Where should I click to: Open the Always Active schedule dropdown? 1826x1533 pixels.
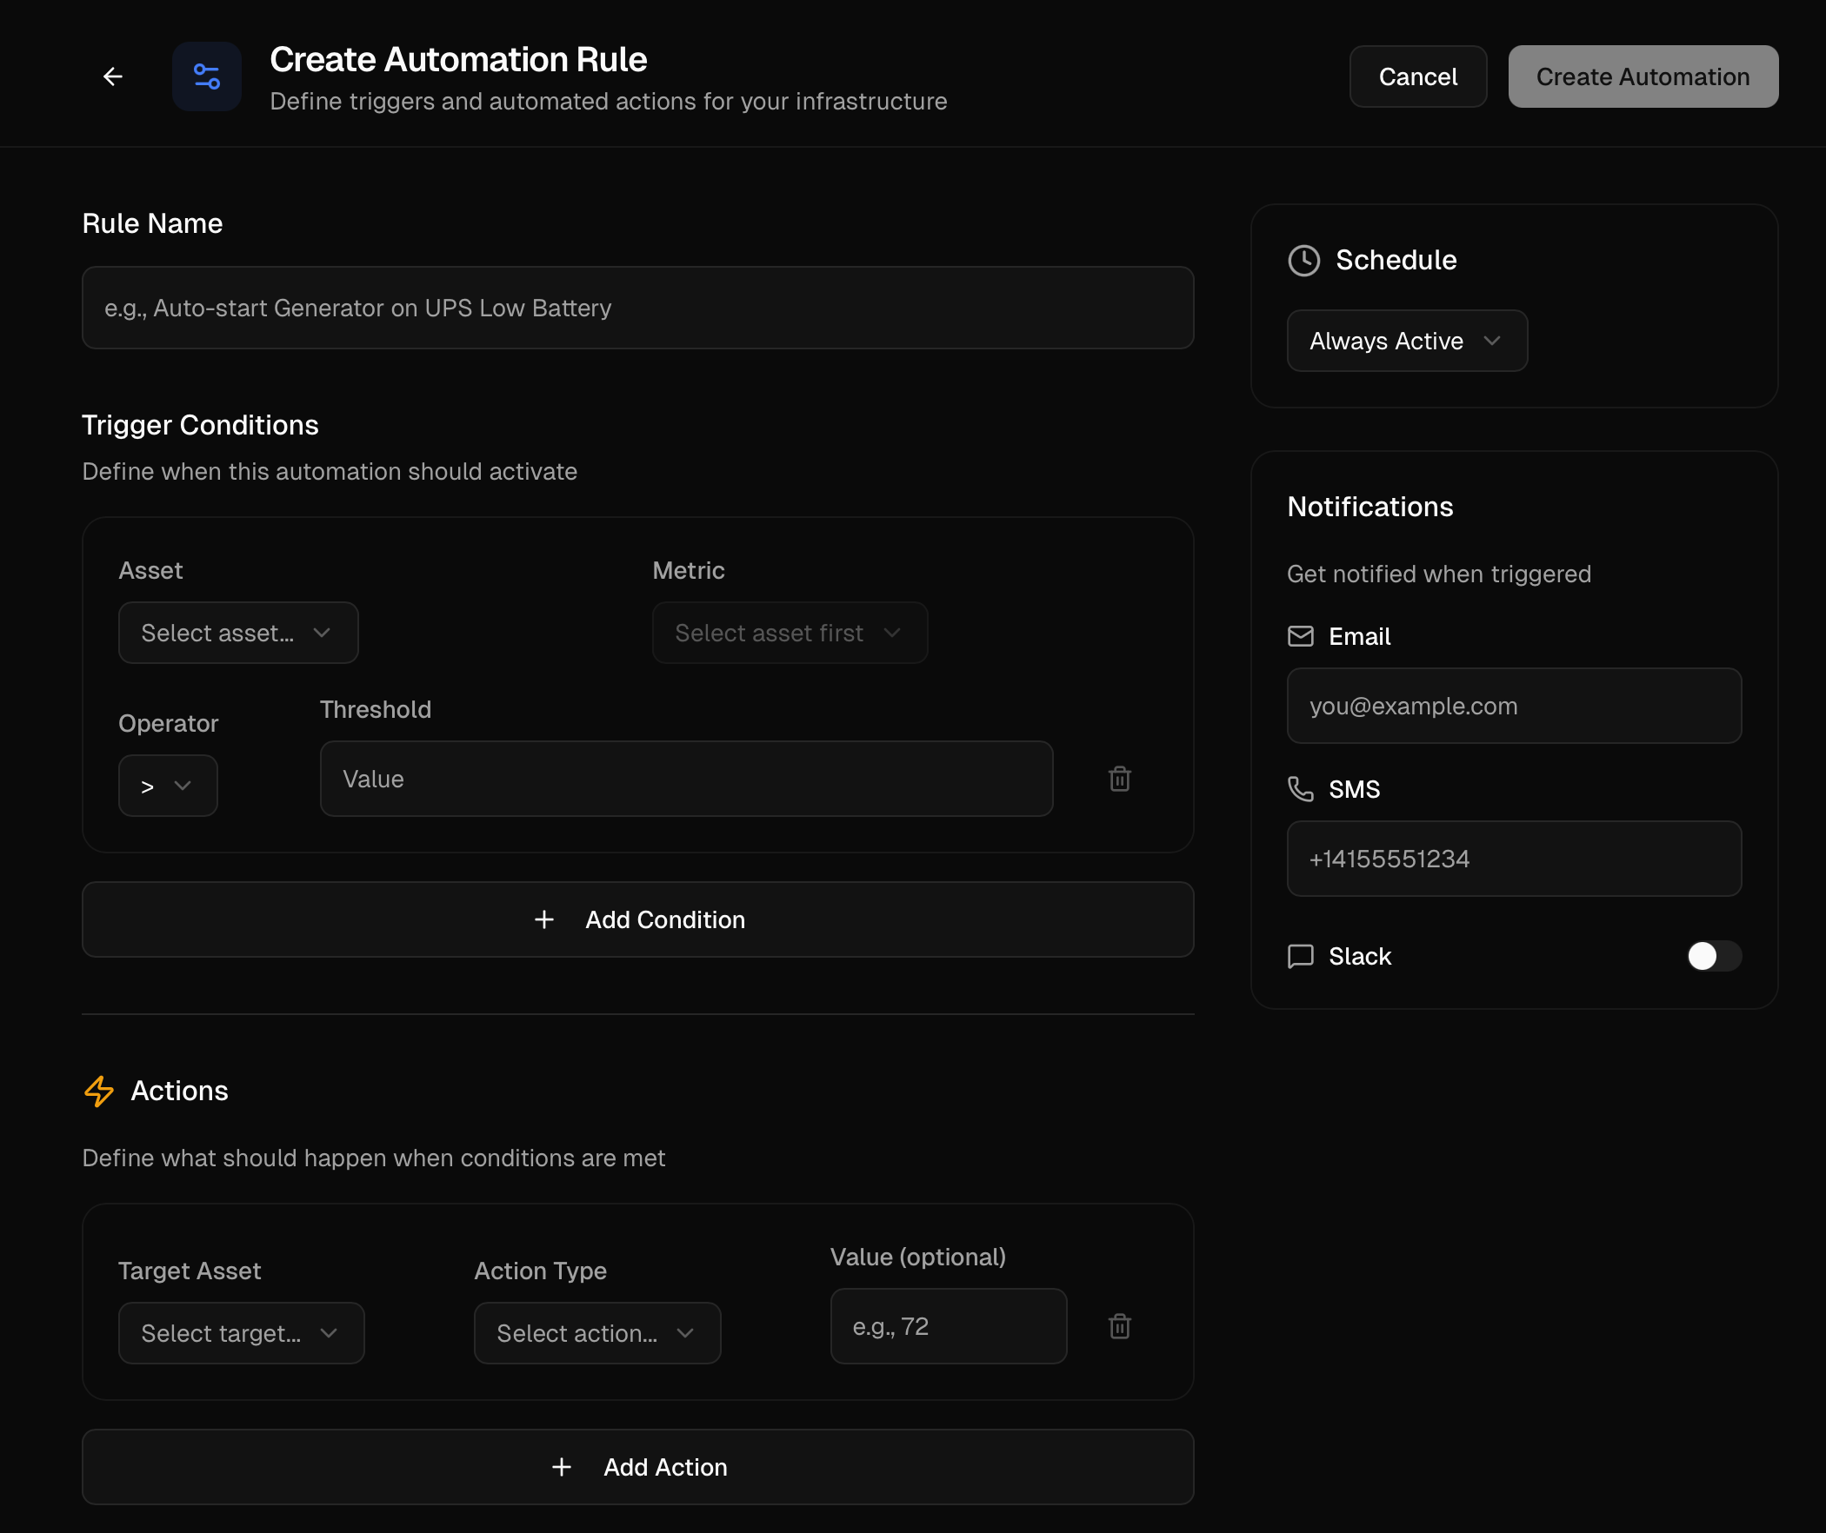(1407, 341)
